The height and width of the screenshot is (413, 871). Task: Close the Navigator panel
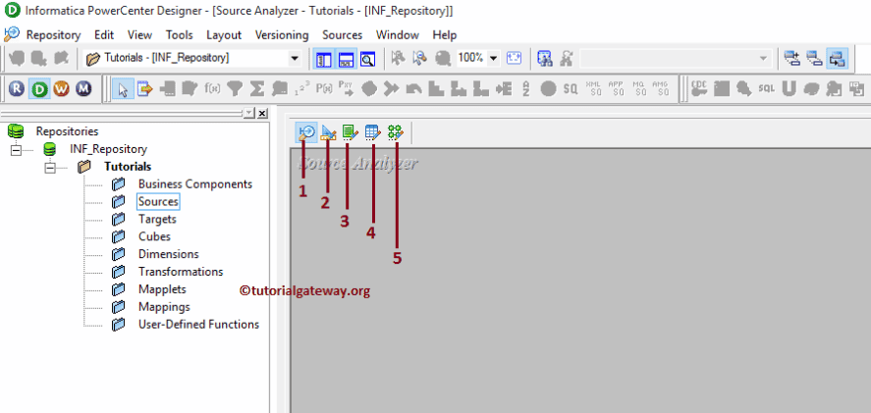[x=262, y=113]
